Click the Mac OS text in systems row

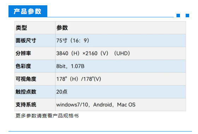click(126, 105)
